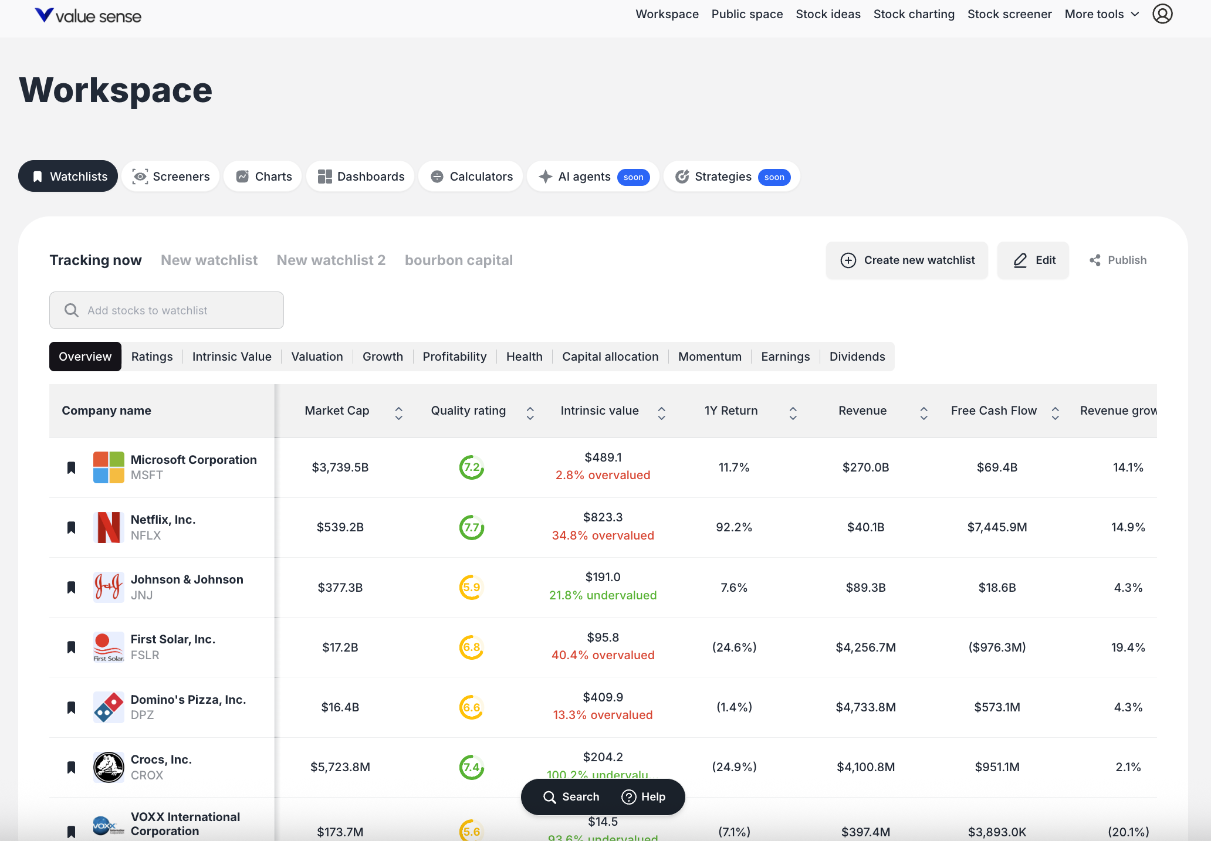Click the Edit pencil button
Image resolution: width=1211 pixels, height=841 pixels.
click(x=1033, y=260)
